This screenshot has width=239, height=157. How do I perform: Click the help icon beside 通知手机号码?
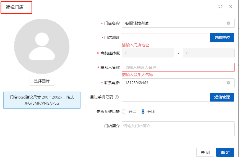coord(117,97)
